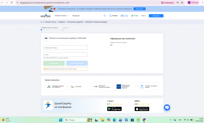This screenshot has width=204, height=123.
Task: Click the blue Реєстрація button
Action: (x=156, y=16)
